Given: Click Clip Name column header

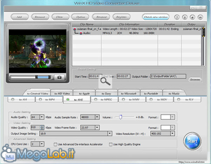Looking at the screenshot, I should tap(87, 24).
